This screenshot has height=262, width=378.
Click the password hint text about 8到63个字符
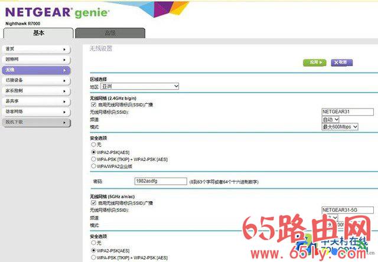(x=224, y=182)
